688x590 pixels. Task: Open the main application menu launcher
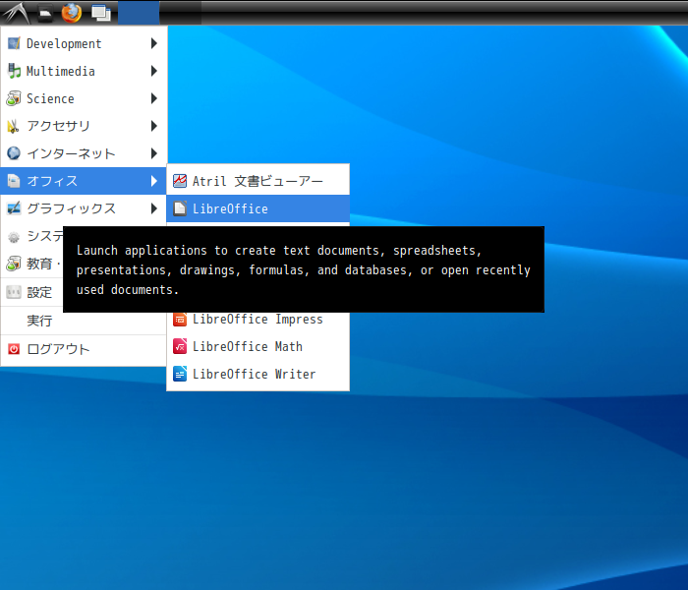point(16,13)
